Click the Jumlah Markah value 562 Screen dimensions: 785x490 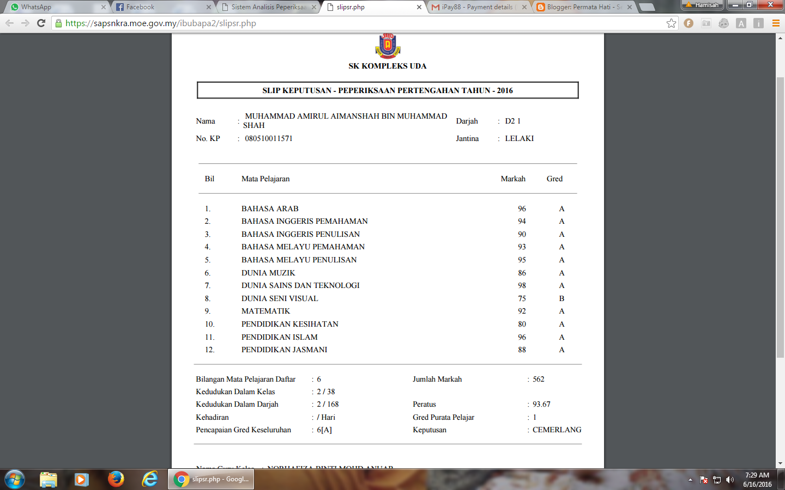(539, 379)
